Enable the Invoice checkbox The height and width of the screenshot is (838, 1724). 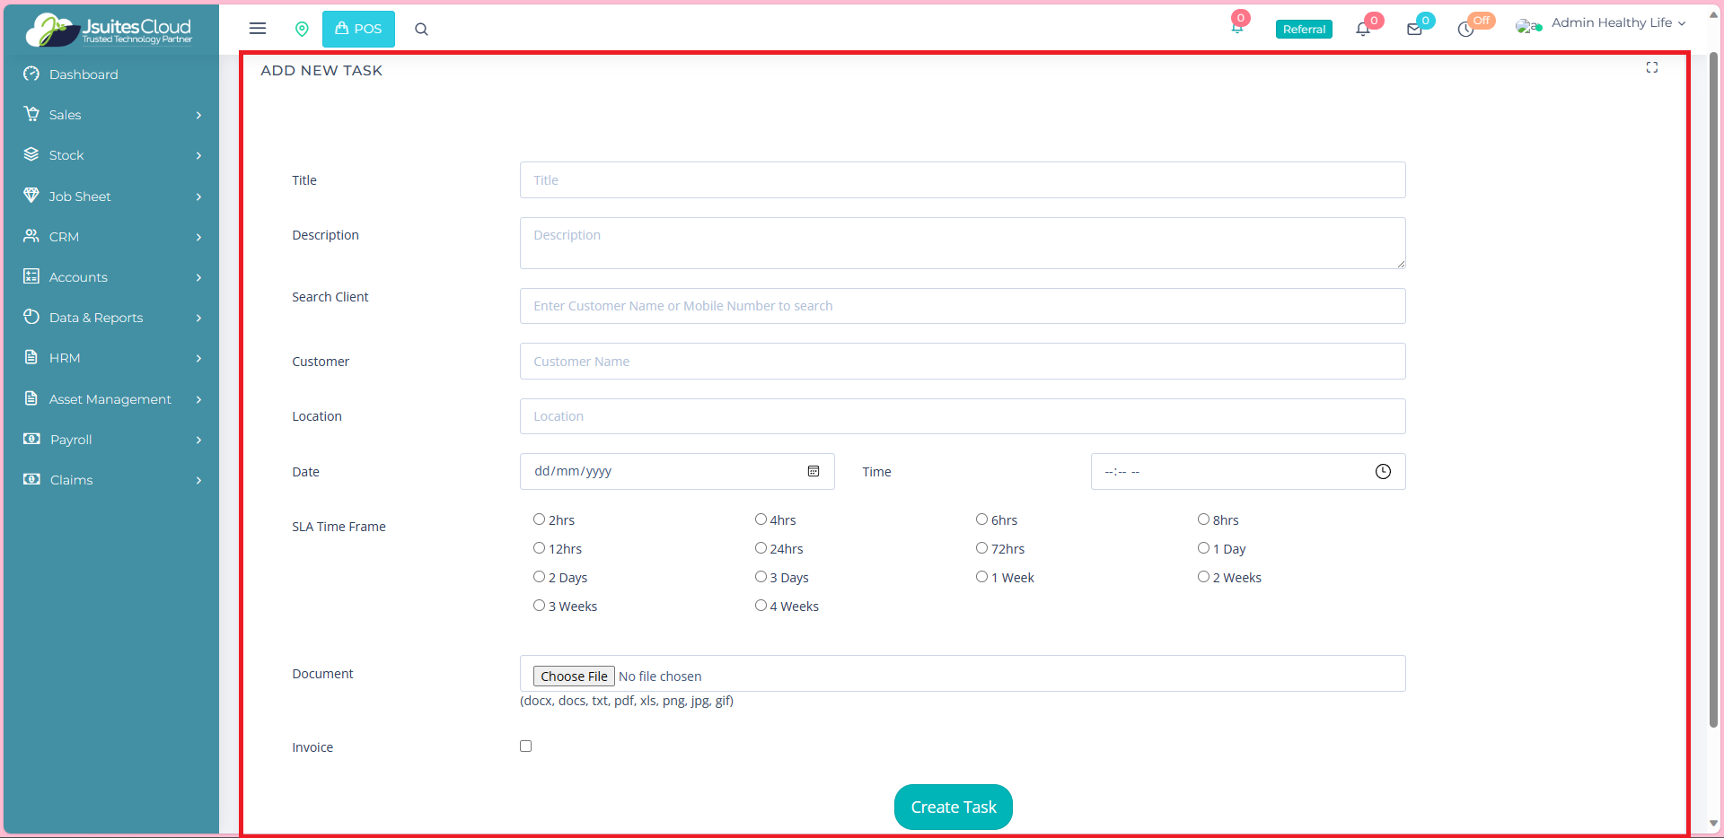point(525,746)
